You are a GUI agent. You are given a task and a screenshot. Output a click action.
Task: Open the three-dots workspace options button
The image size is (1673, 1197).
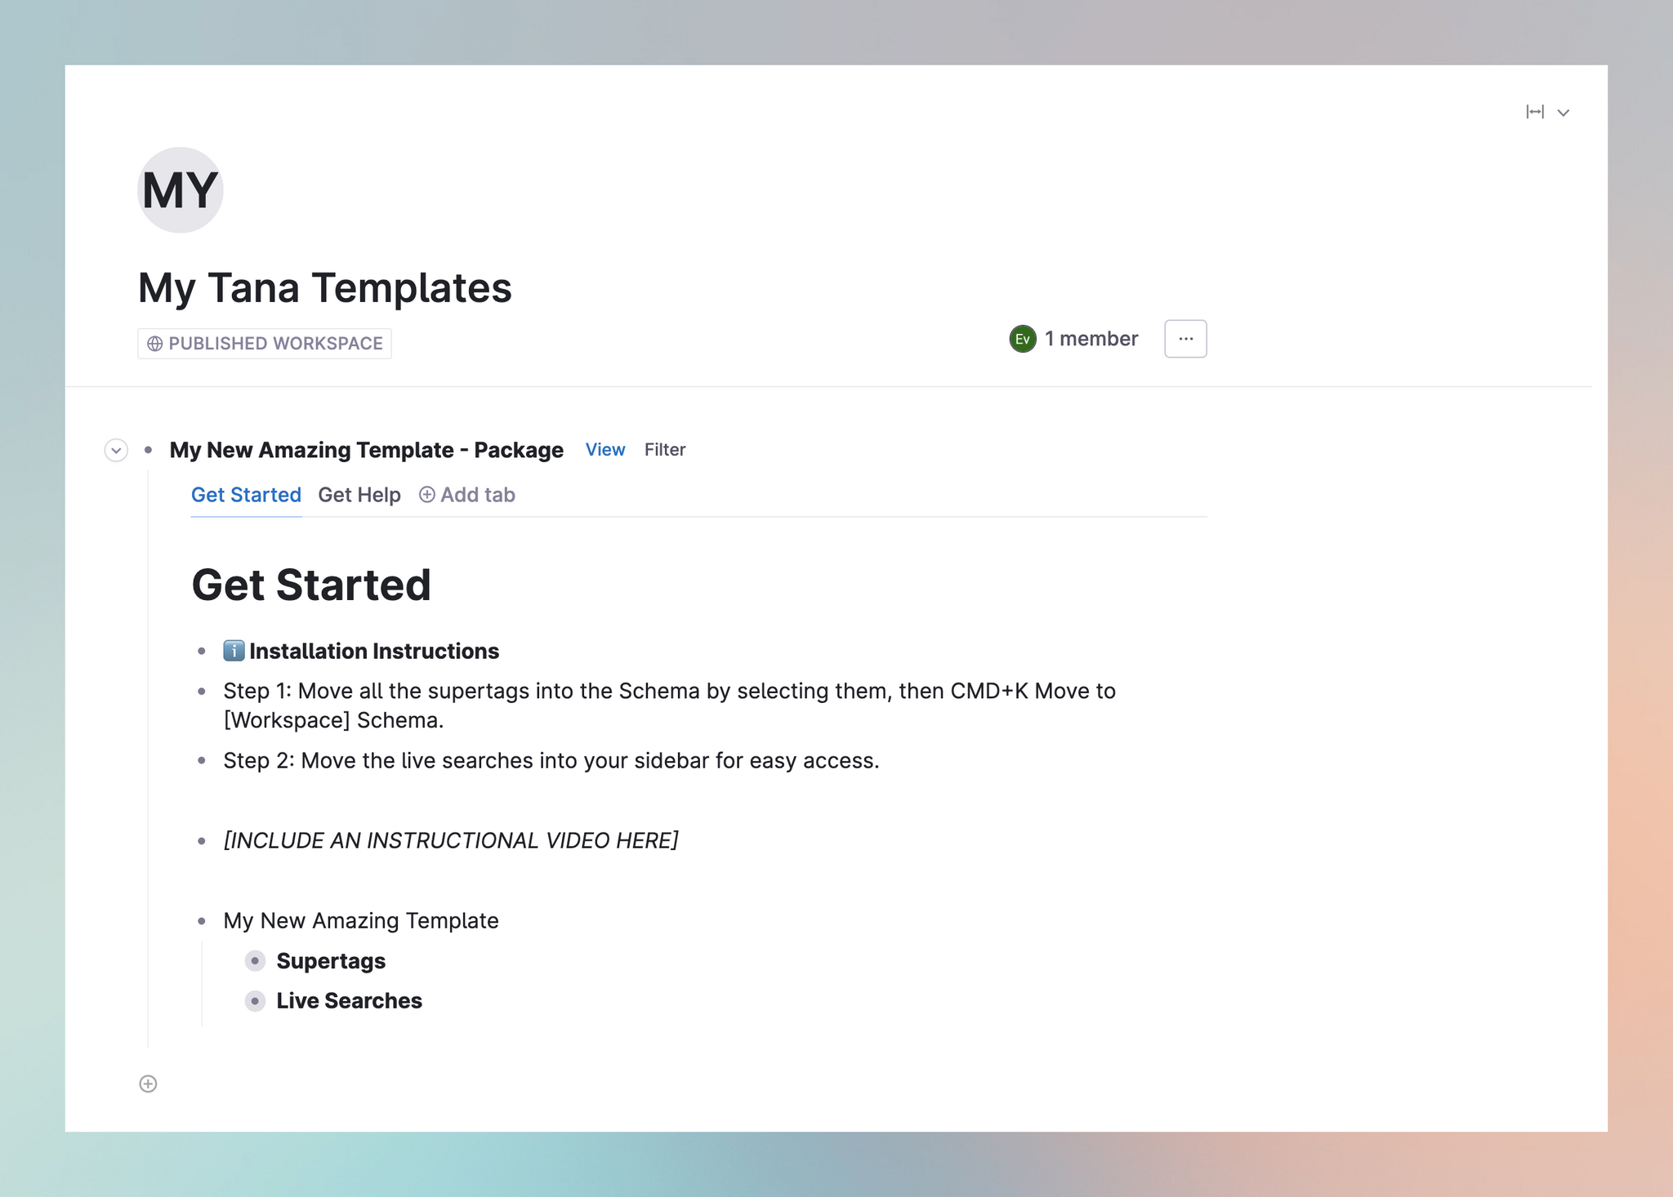pos(1185,339)
